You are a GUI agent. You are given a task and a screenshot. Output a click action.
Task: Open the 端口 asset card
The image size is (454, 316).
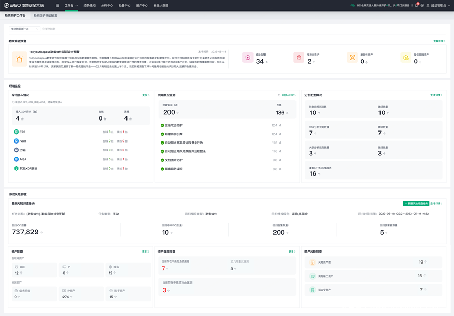tap(35, 270)
